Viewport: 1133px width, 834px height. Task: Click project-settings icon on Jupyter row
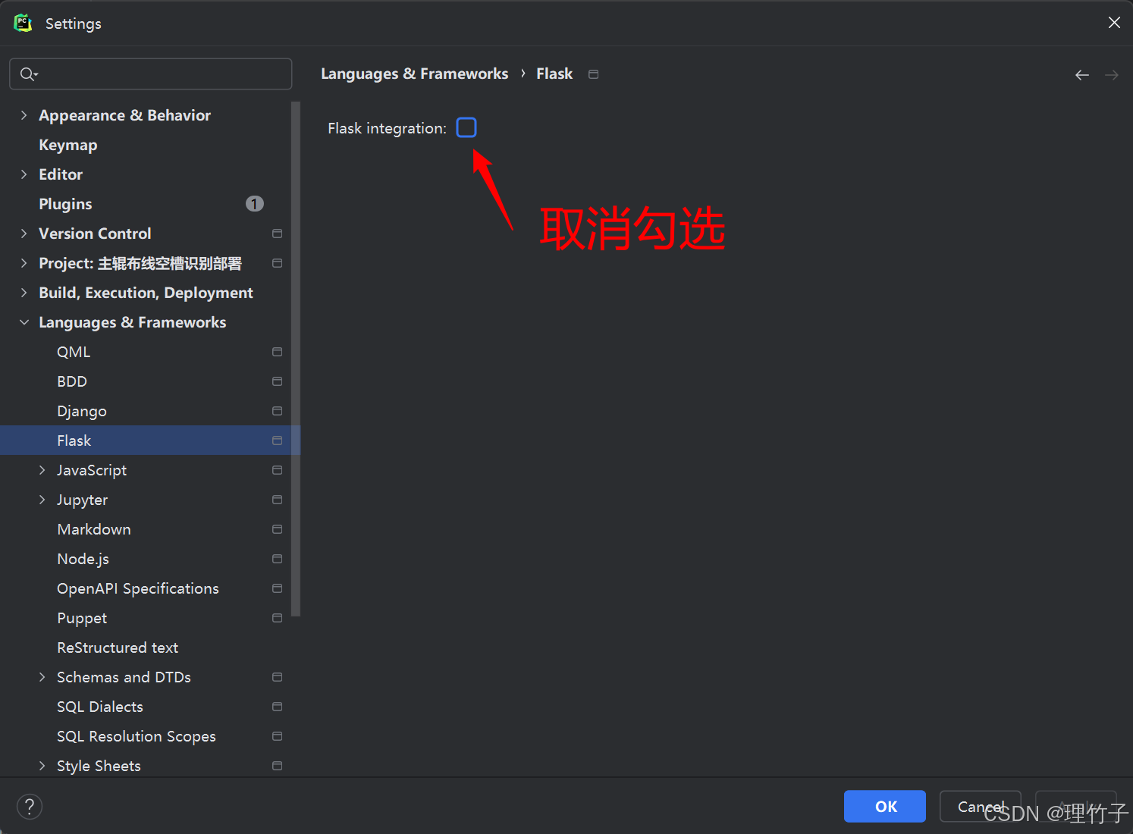point(278,500)
